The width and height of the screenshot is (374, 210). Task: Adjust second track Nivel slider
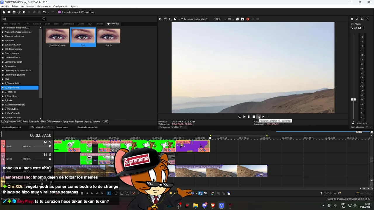click(50, 159)
